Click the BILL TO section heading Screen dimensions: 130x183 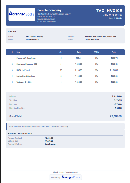click(x=12, y=32)
